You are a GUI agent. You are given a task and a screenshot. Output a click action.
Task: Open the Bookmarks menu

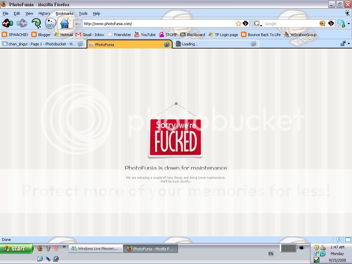point(64,13)
